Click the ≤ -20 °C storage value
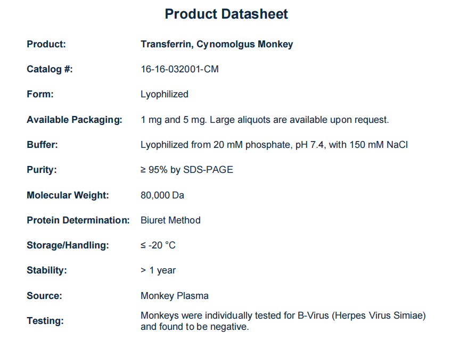The height and width of the screenshot is (341, 452). point(158,245)
